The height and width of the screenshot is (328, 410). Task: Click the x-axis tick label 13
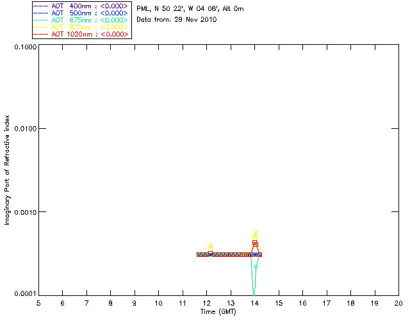pos(231,304)
